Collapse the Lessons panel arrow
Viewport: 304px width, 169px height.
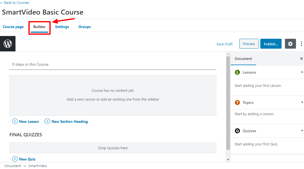click(x=302, y=72)
